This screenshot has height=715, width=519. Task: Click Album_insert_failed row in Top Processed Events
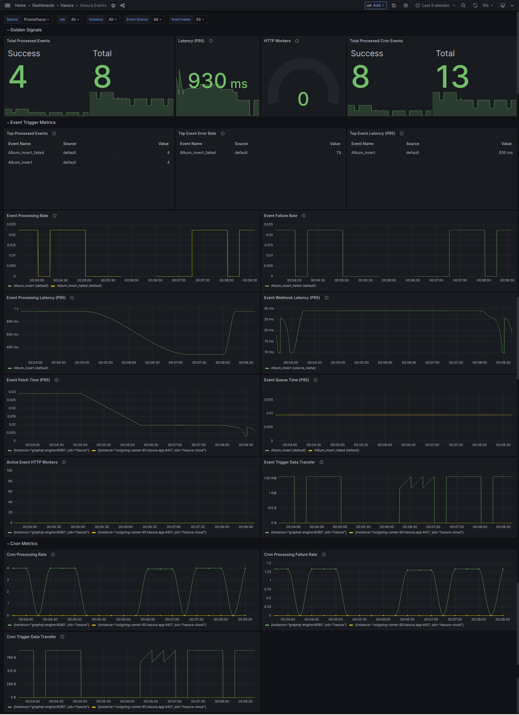[89, 153]
